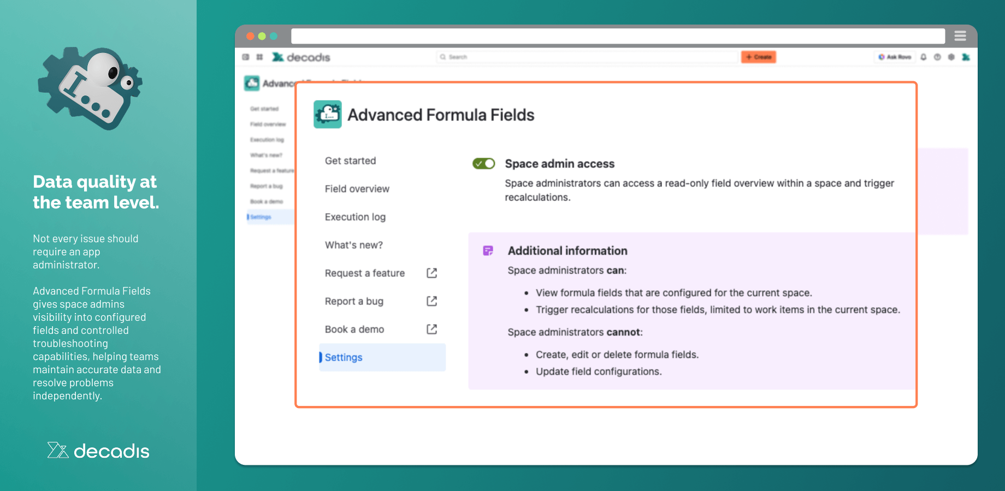Select Report a bug in the small background sidebar

point(266,186)
